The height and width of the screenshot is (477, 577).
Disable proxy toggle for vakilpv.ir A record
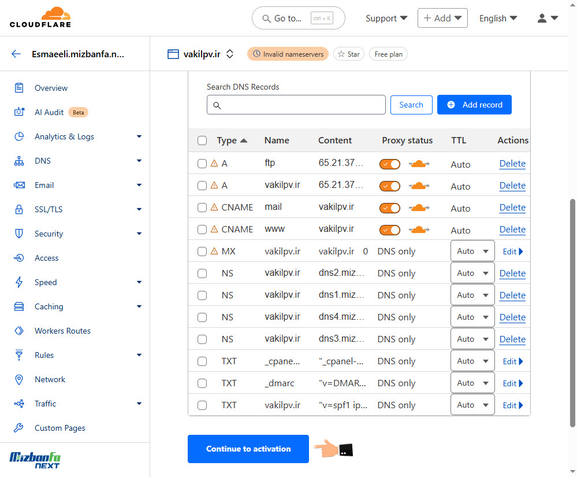coord(390,186)
